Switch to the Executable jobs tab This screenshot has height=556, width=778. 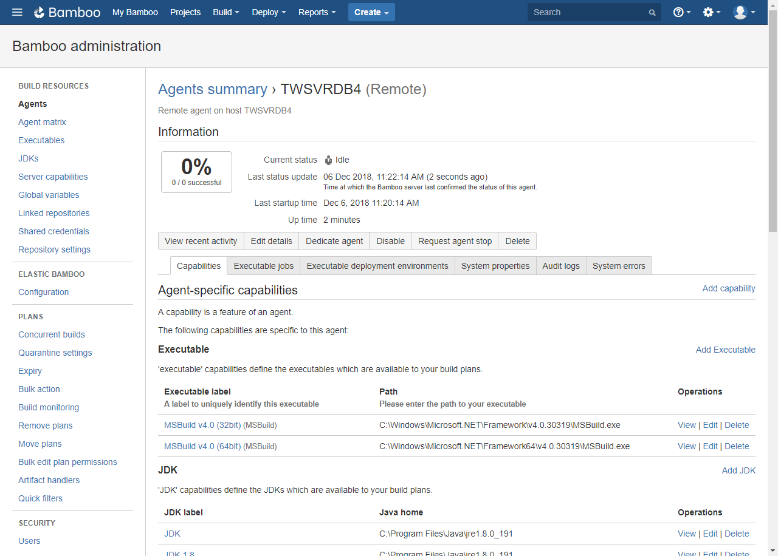coord(264,266)
